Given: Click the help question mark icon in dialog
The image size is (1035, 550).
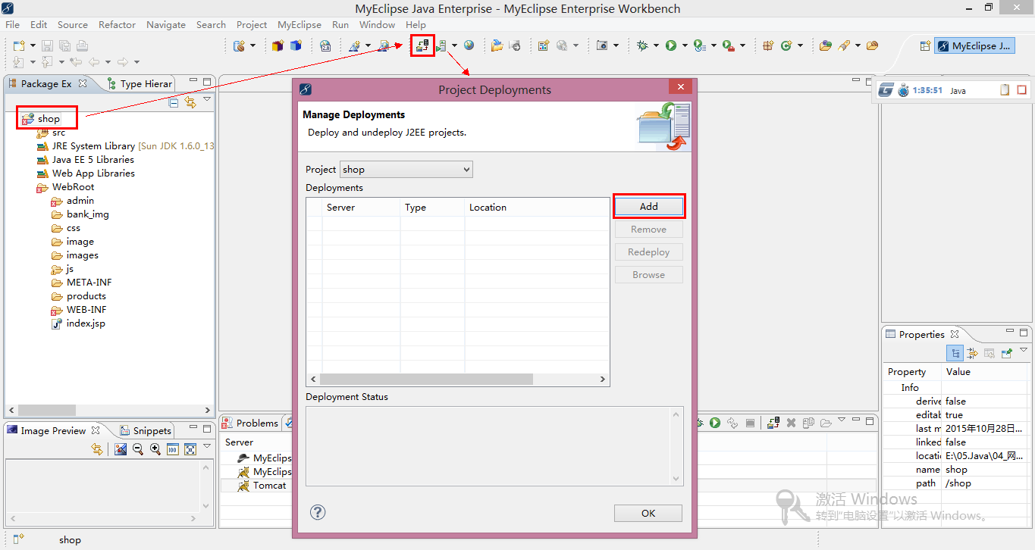Looking at the screenshot, I should pyautogui.click(x=318, y=512).
